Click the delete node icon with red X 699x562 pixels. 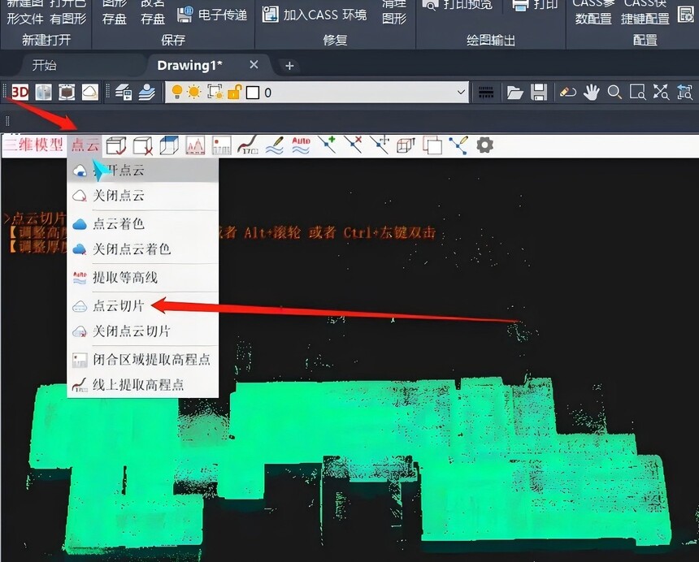pyautogui.click(x=353, y=145)
